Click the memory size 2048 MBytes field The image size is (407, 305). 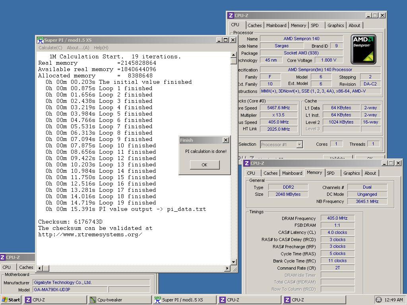pyautogui.click(x=288, y=194)
